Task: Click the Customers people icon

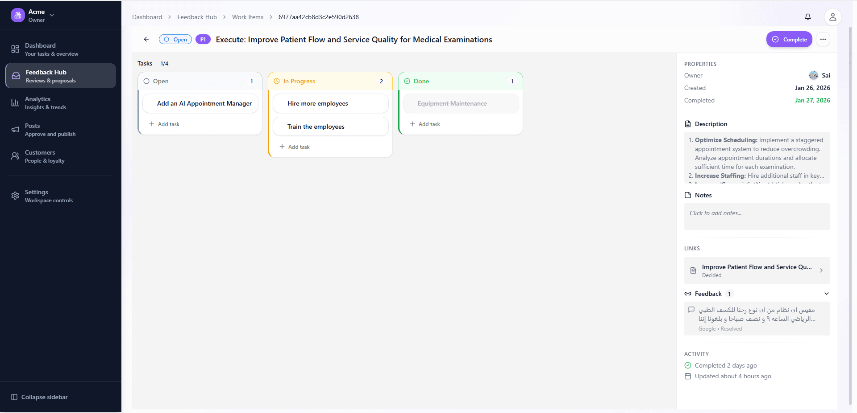Action: (15, 156)
